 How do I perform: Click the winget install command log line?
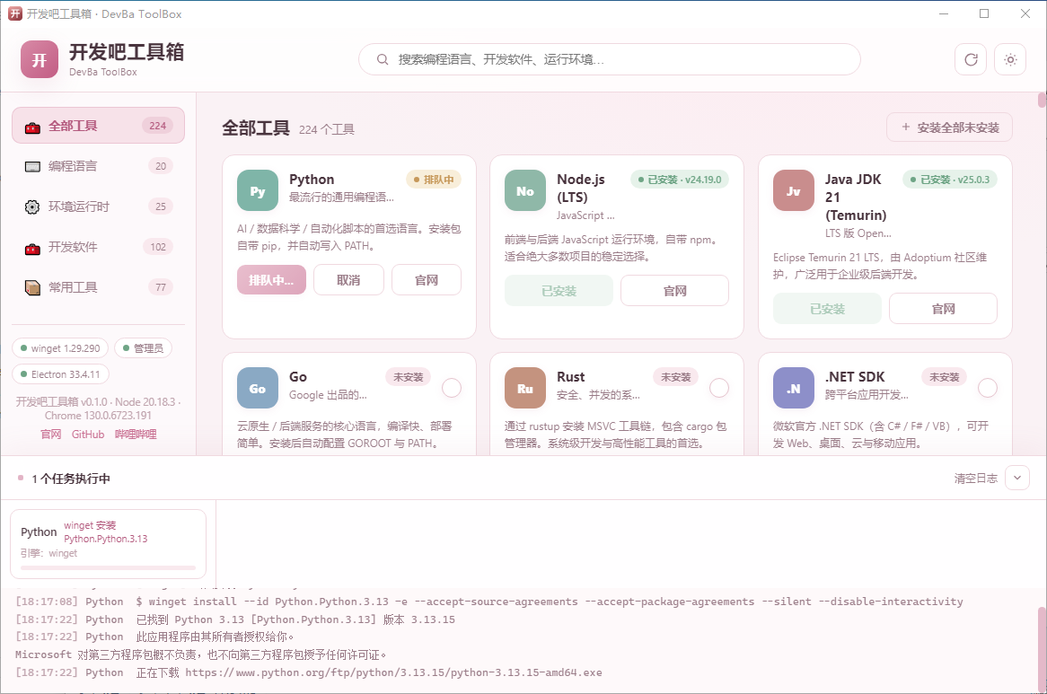tap(488, 602)
